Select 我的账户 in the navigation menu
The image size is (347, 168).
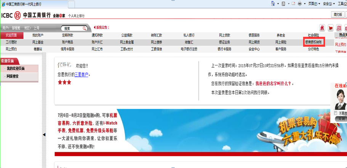[38, 35]
